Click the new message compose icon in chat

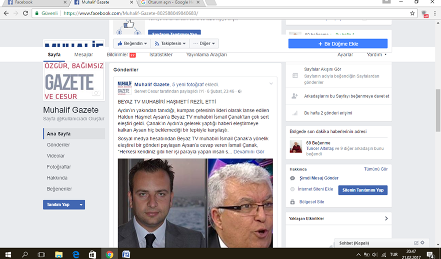point(416,243)
